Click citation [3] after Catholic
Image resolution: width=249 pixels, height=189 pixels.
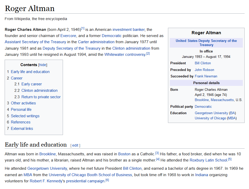pos(157,153)
